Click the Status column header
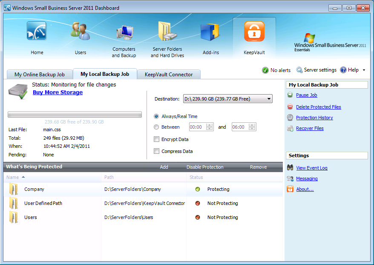The height and width of the screenshot is (265, 374). tap(234, 177)
